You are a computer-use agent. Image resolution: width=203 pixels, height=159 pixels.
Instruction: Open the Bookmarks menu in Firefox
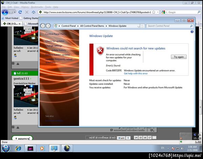point(37,7)
